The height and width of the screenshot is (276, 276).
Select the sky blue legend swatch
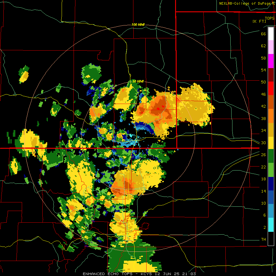click(x=271, y=211)
